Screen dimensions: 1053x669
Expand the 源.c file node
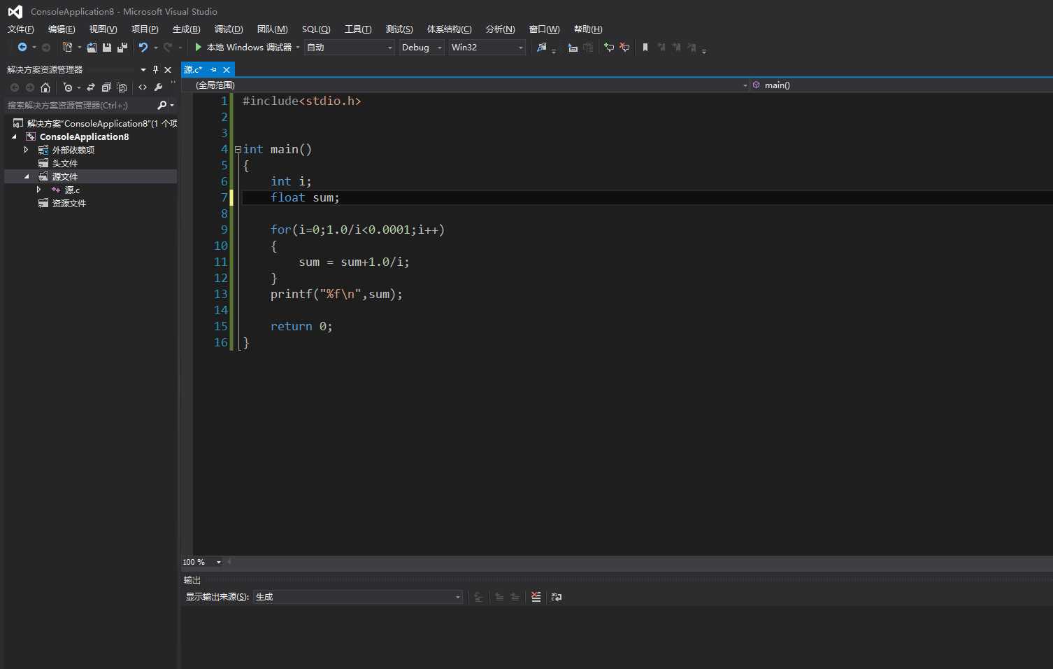coord(38,190)
